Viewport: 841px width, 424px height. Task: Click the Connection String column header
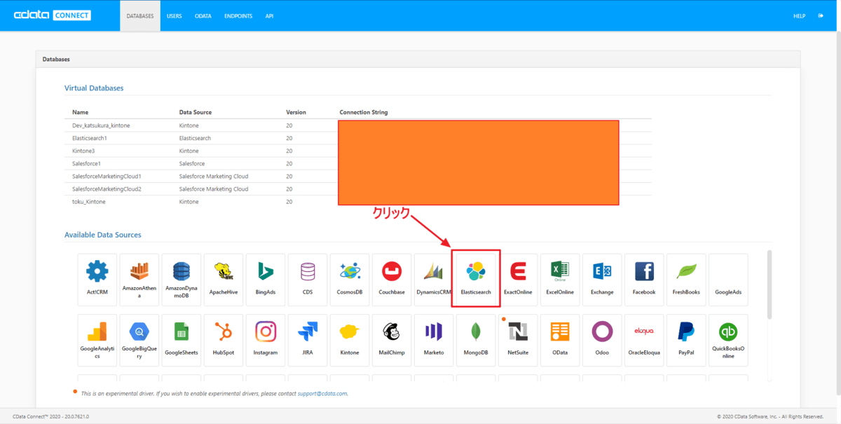pyautogui.click(x=364, y=112)
